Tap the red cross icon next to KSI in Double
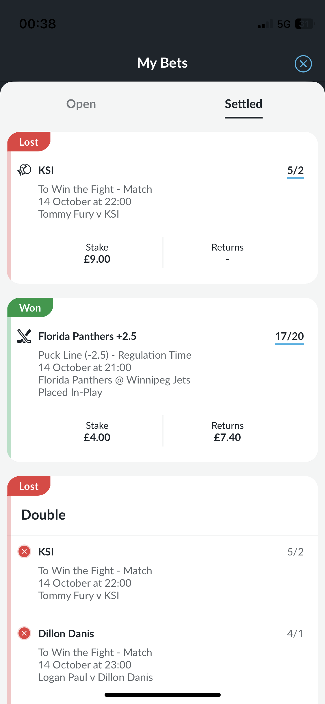Image resolution: width=325 pixels, height=704 pixels. [24, 551]
